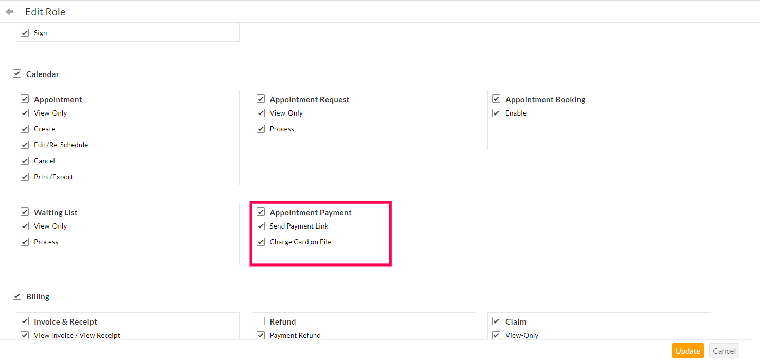760x360 pixels.
Task: Click the Update button
Action: 687,351
